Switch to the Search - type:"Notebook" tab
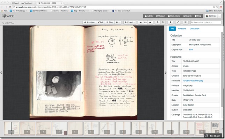Viewport: 225px width, 139px height. pos(24,3)
